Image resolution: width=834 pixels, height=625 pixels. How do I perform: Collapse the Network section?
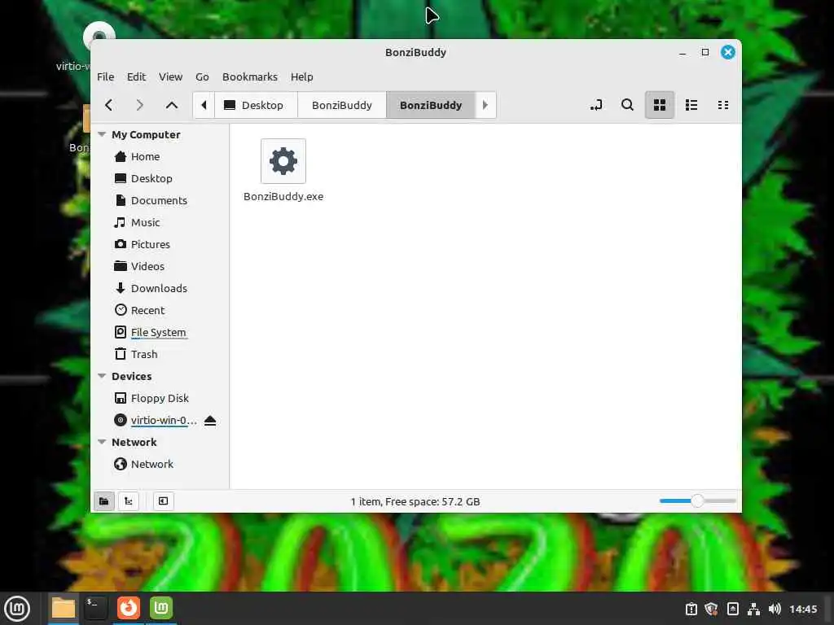pyautogui.click(x=102, y=442)
